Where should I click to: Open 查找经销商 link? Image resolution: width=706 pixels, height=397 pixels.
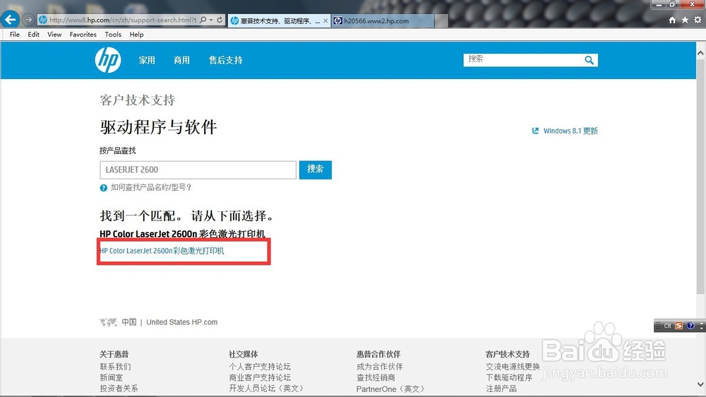376,378
